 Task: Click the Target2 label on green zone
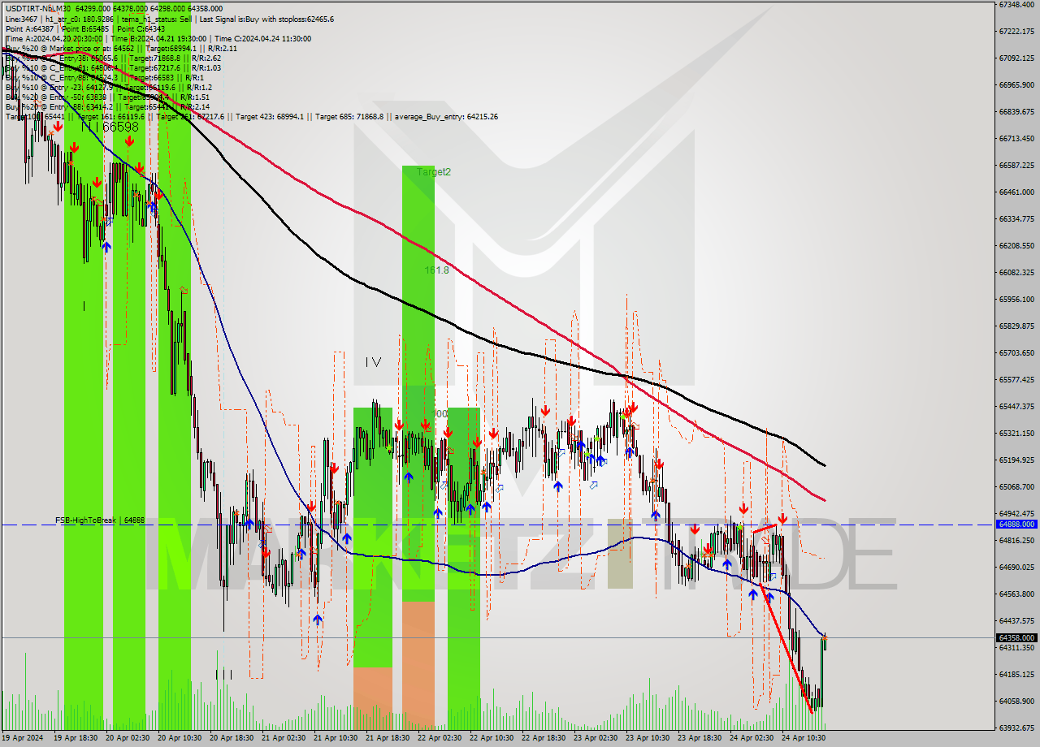pyautogui.click(x=434, y=172)
